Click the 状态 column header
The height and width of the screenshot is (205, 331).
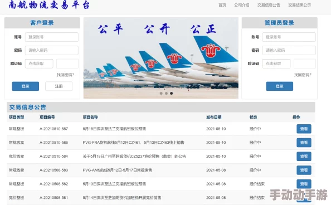pyautogui.click(x=253, y=117)
